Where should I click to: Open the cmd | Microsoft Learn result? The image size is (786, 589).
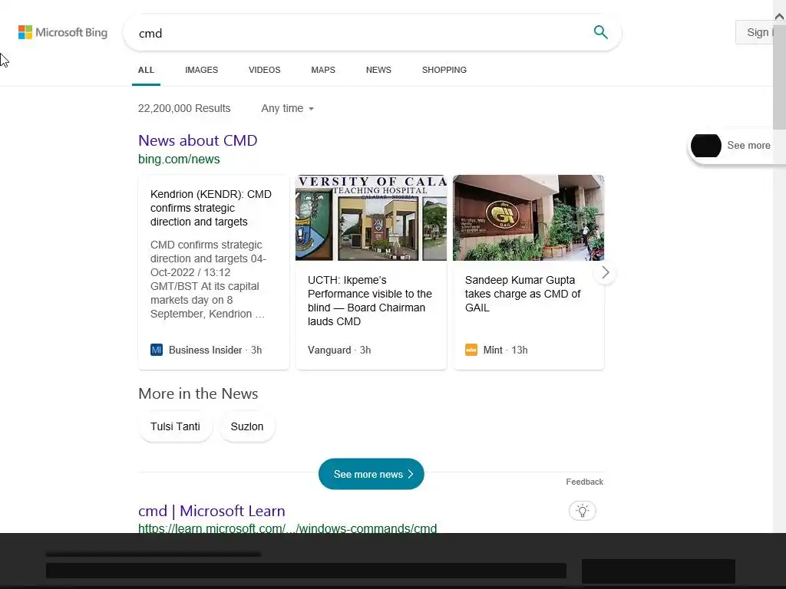[x=212, y=511]
